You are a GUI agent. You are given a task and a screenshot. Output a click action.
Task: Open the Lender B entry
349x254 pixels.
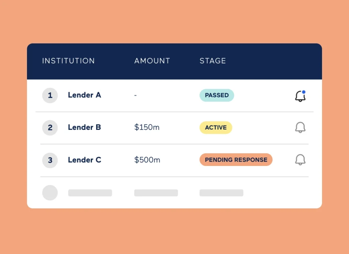click(x=85, y=128)
